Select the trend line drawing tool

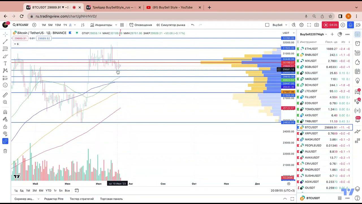[x=5, y=42]
